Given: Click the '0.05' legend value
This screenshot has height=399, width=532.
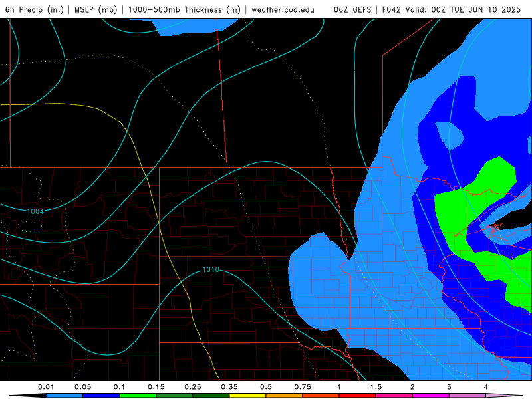Looking at the screenshot, I should pos(82,387).
